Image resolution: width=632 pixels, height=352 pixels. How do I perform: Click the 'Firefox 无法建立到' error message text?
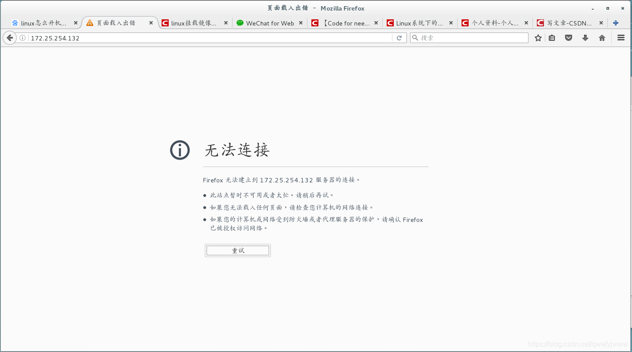click(281, 180)
